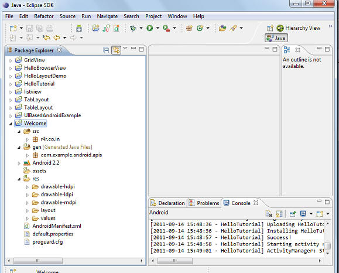Click the Back navigation arrow icon

click(x=57, y=38)
